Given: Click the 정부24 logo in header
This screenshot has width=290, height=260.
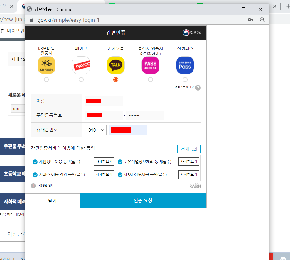Looking at the screenshot, I should pyautogui.click(x=192, y=33).
